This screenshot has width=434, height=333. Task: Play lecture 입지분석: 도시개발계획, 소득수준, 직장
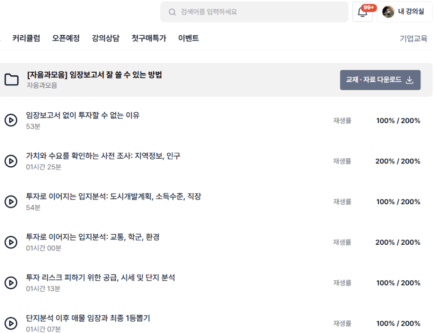[x=11, y=201]
